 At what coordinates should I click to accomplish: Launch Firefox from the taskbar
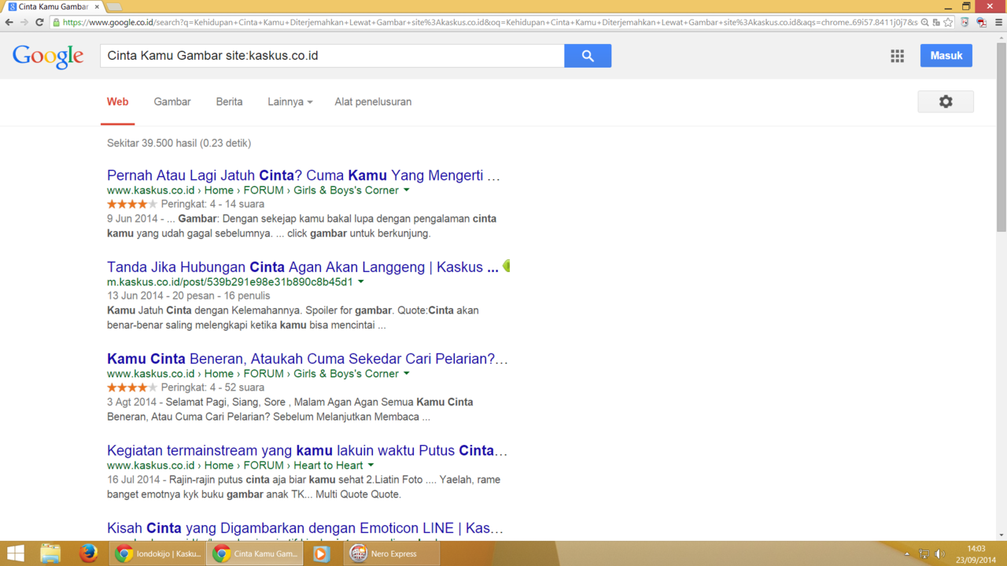coord(88,553)
